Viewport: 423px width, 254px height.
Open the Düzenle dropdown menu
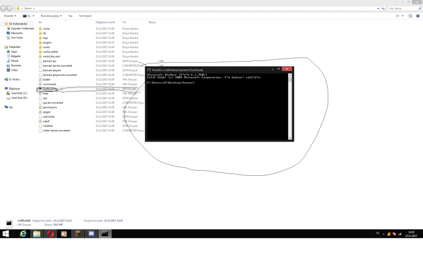tap(10, 16)
